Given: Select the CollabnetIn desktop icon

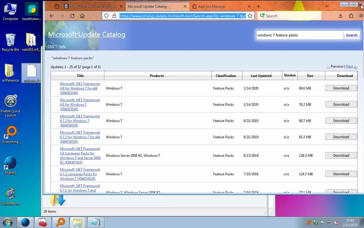Looking at the screenshot, I should [x=11, y=196].
